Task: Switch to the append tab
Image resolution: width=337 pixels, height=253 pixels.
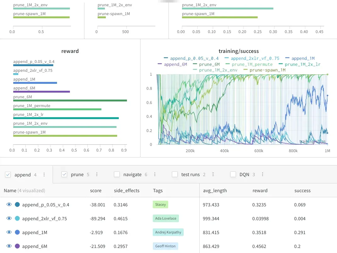Action: (23, 175)
